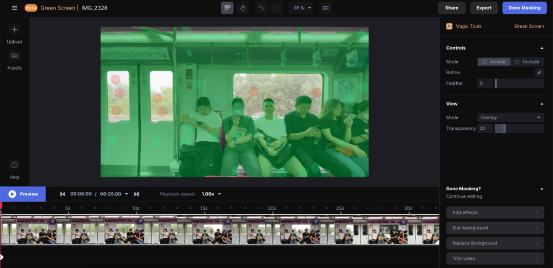Click the Refine brush icon
This screenshot has width=553, height=268.
[x=539, y=73]
